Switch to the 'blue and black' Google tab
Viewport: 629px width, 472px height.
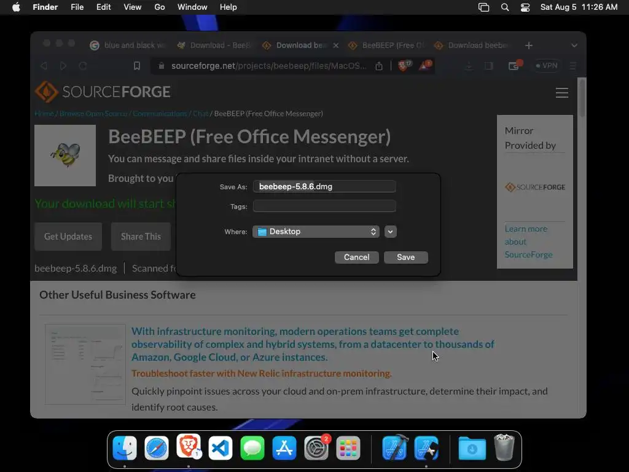click(128, 45)
